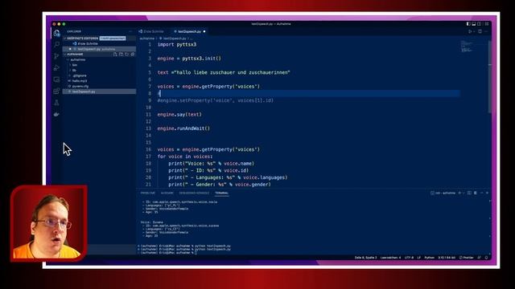The height and width of the screenshot is (289, 515).
Task: Maximize the terminal panel size chevron
Action: [x=481, y=193]
